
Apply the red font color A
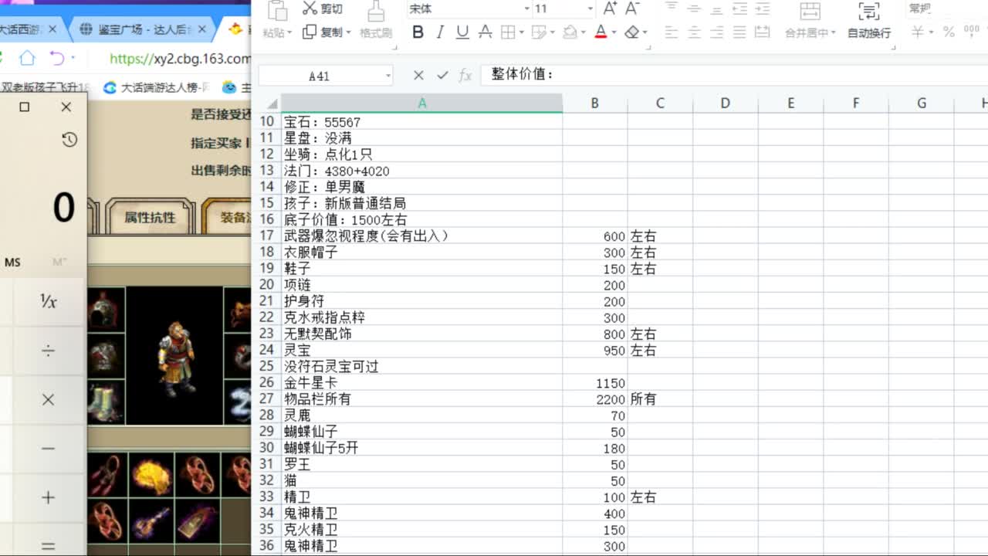click(x=600, y=32)
